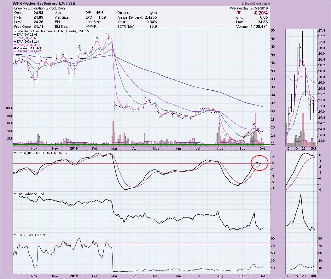Click the 10M volume axis label
This screenshot has height=279, width=331.
click(x=9, y=108)
